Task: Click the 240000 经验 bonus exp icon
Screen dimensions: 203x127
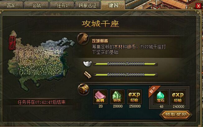Action: click(178, 97)
